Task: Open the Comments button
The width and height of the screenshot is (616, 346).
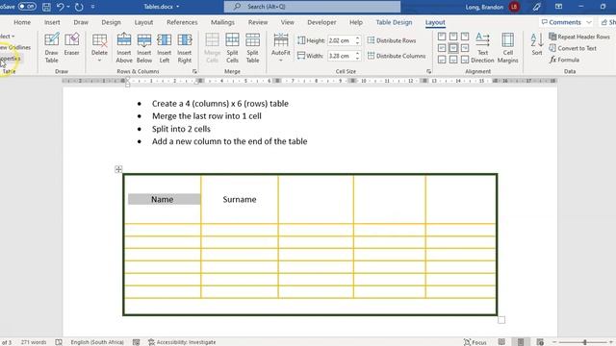Action: [561, 22]
